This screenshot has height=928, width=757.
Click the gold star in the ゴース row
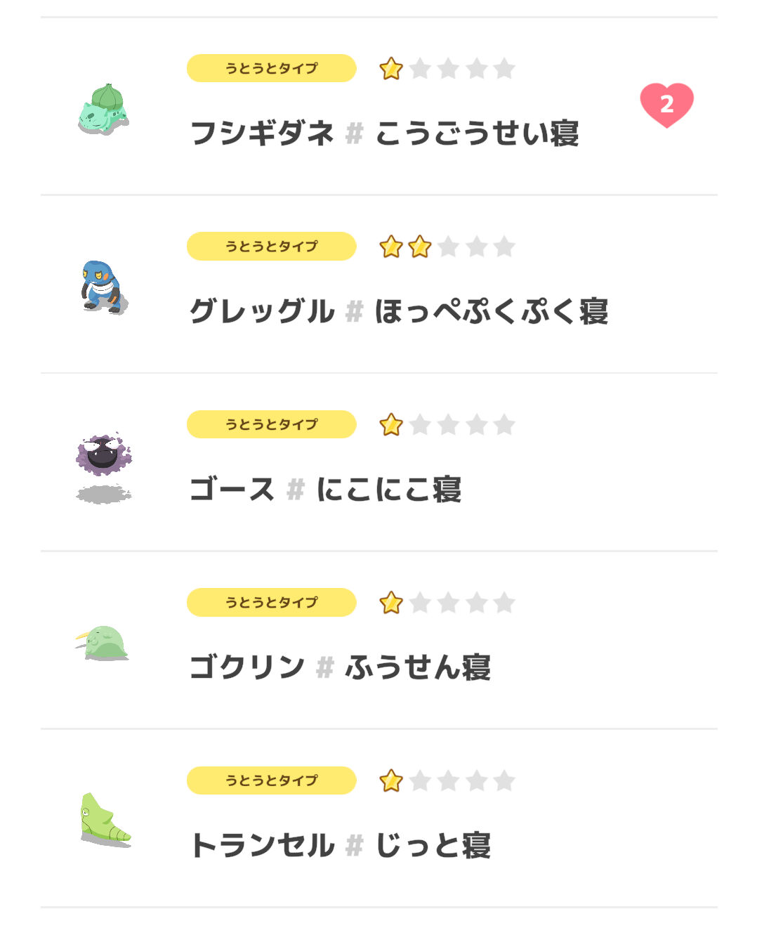click(391, 424)
